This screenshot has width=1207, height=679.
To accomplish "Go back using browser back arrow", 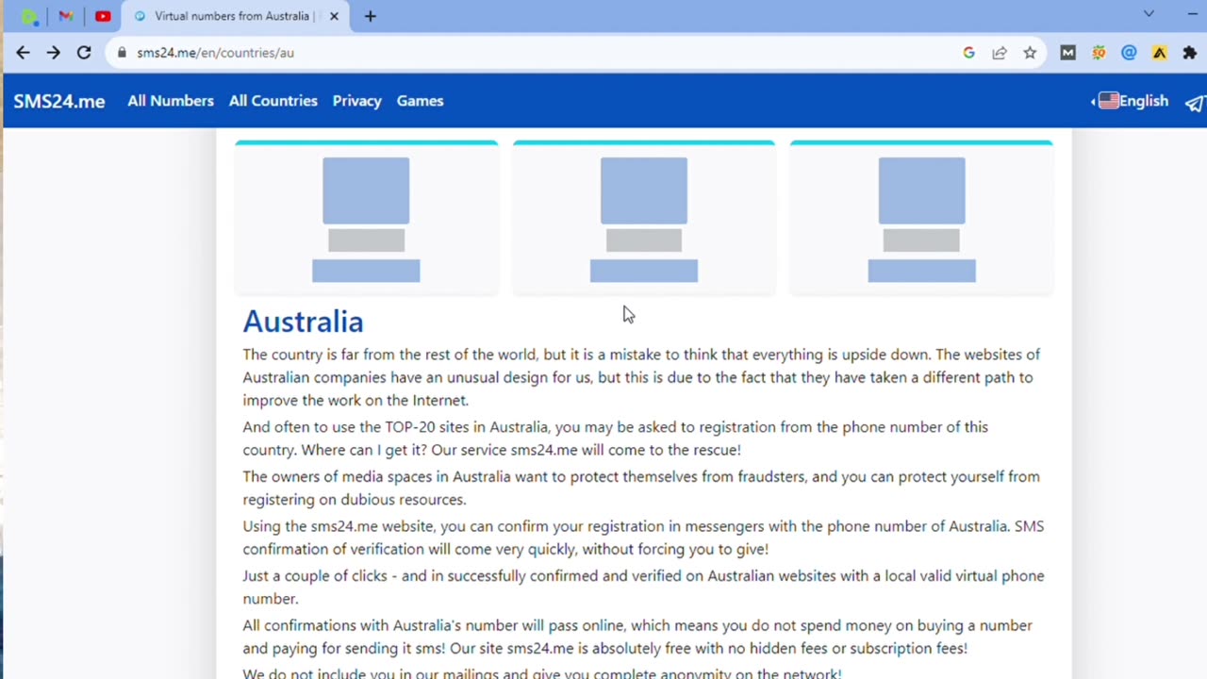I will [x=23, y=53].
